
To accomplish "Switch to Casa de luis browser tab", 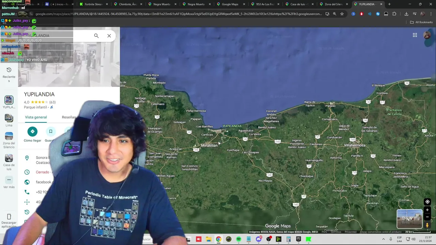I will [299, 4].
